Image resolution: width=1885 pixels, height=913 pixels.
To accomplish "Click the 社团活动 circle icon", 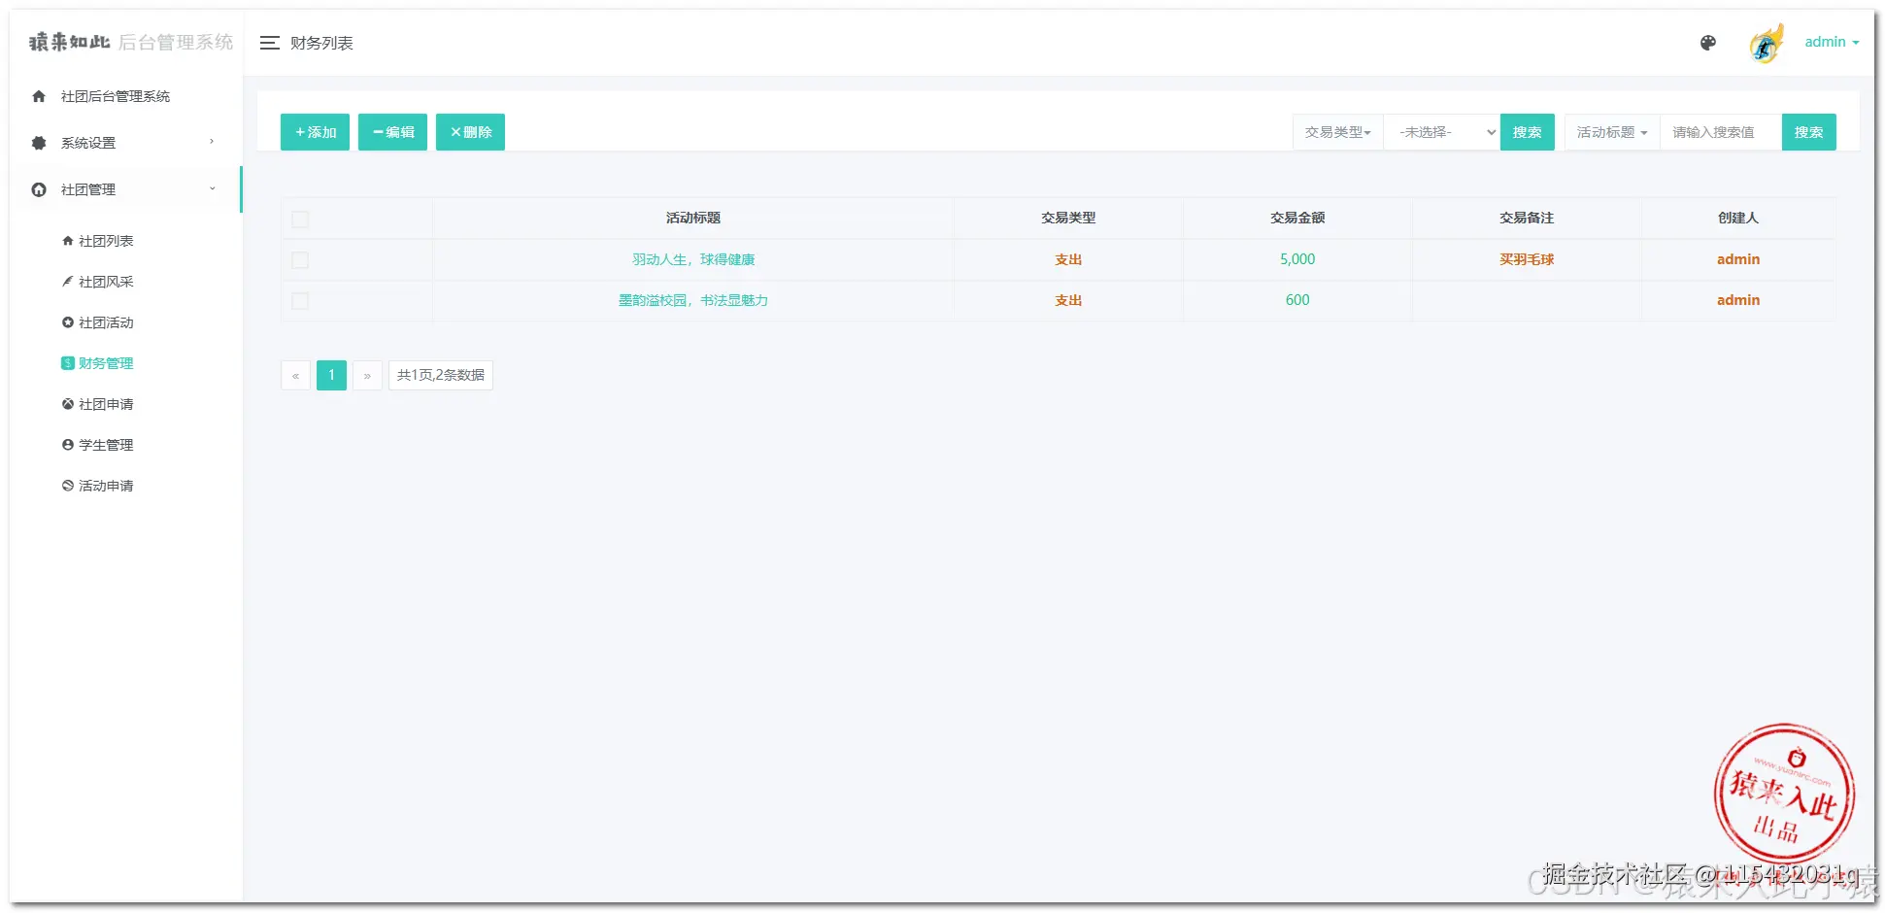I will coord(68,322).
